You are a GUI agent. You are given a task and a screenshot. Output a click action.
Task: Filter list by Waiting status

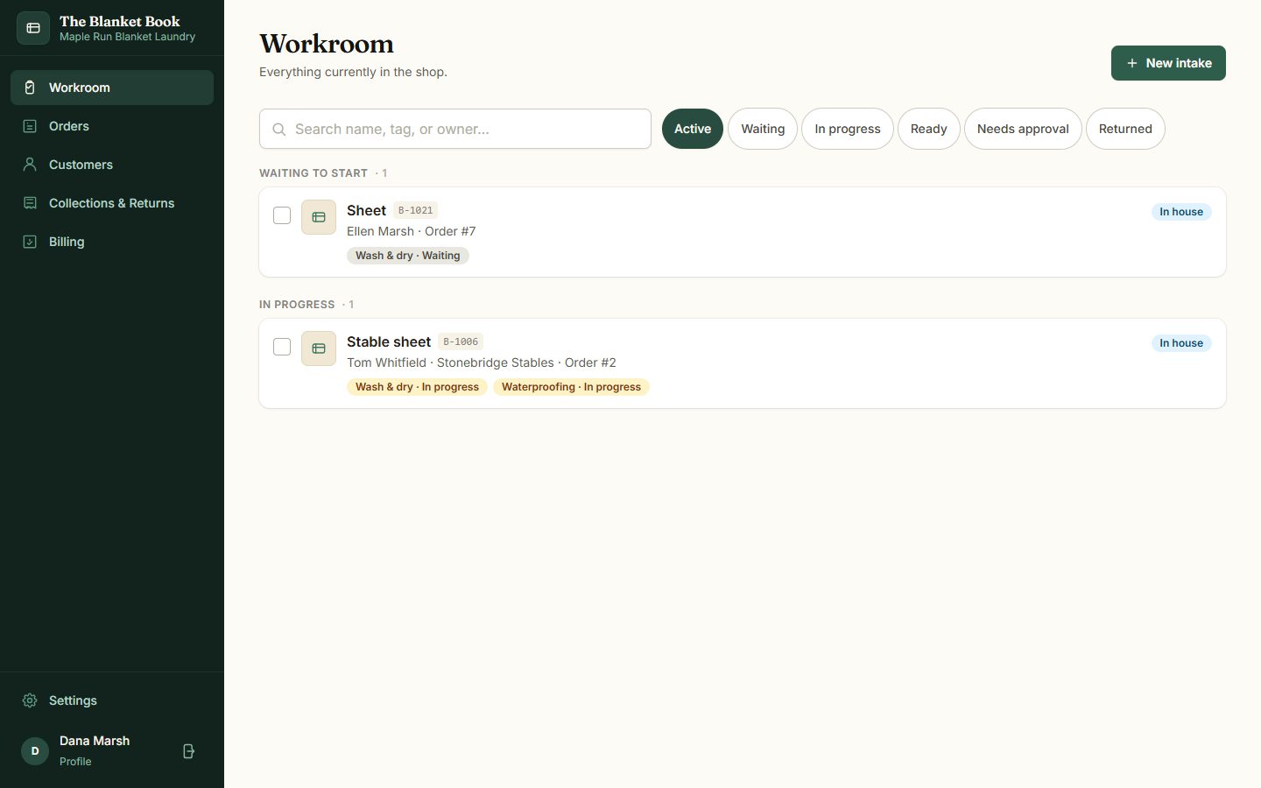[763, 129]
